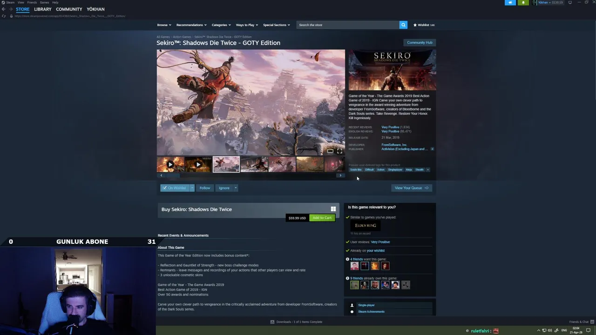The height and width of the screenshot is (335, 596).
Task: Toggle the On Wishlist checkbox button
Action: (174, 188)
